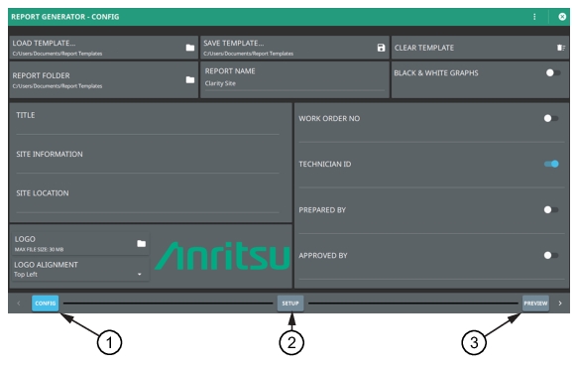
Task: Switch to the Preview step
Action: click(535, 304)
